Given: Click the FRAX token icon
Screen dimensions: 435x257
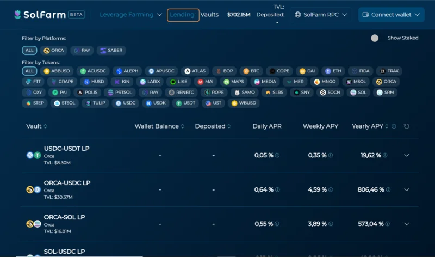Looking at the screenshot, I should 383,71.
